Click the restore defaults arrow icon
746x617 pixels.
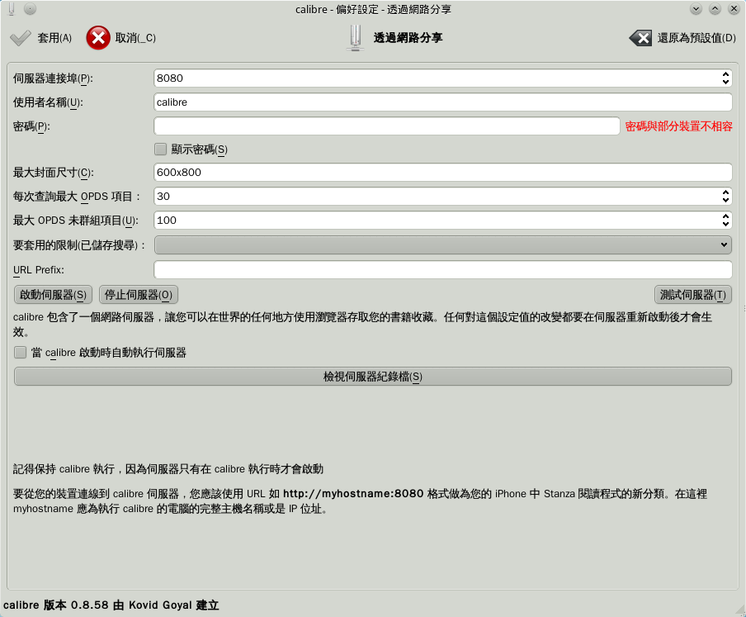click(x=640, y=38)
